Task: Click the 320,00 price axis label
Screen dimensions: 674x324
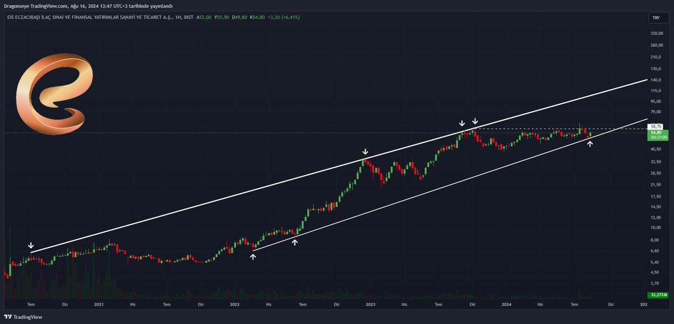Action: pyautogui.click(x=656, y=33)
